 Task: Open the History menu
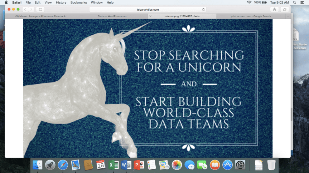coord(61,2)
